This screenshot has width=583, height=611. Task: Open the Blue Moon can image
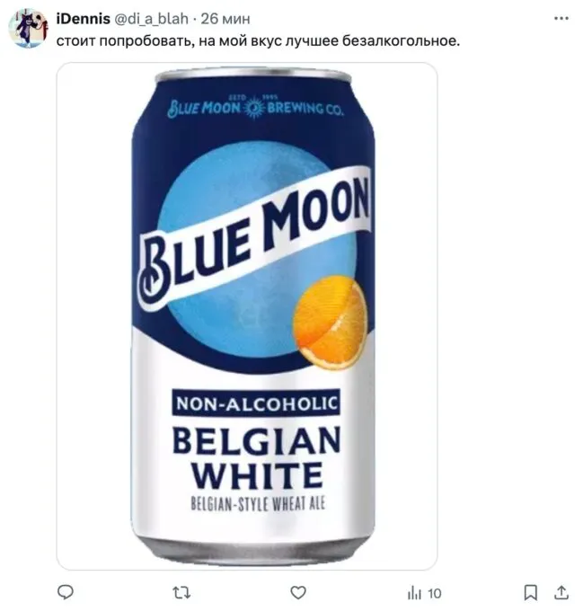click(247, 316)
